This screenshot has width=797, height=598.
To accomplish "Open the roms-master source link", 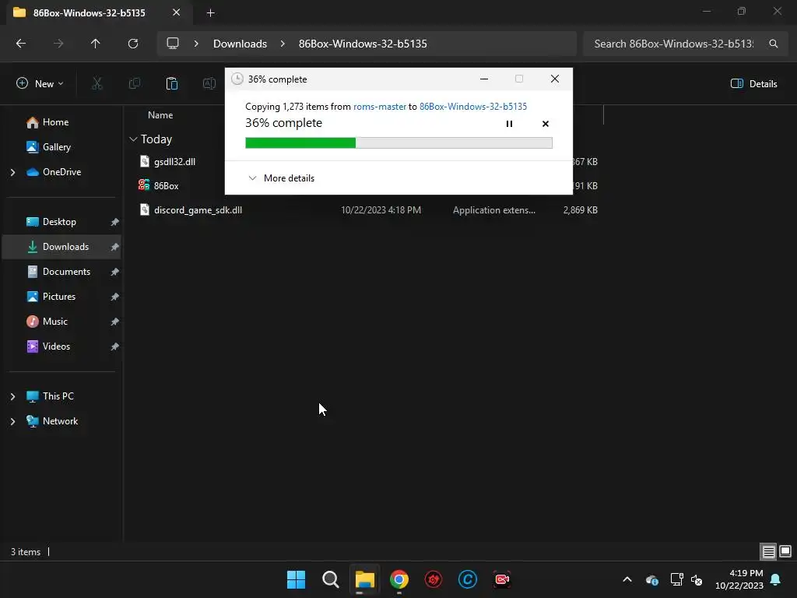I will click(380, 106).
